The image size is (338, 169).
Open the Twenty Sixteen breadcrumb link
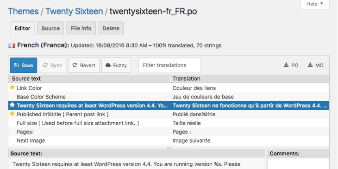[x=74, y=11]
